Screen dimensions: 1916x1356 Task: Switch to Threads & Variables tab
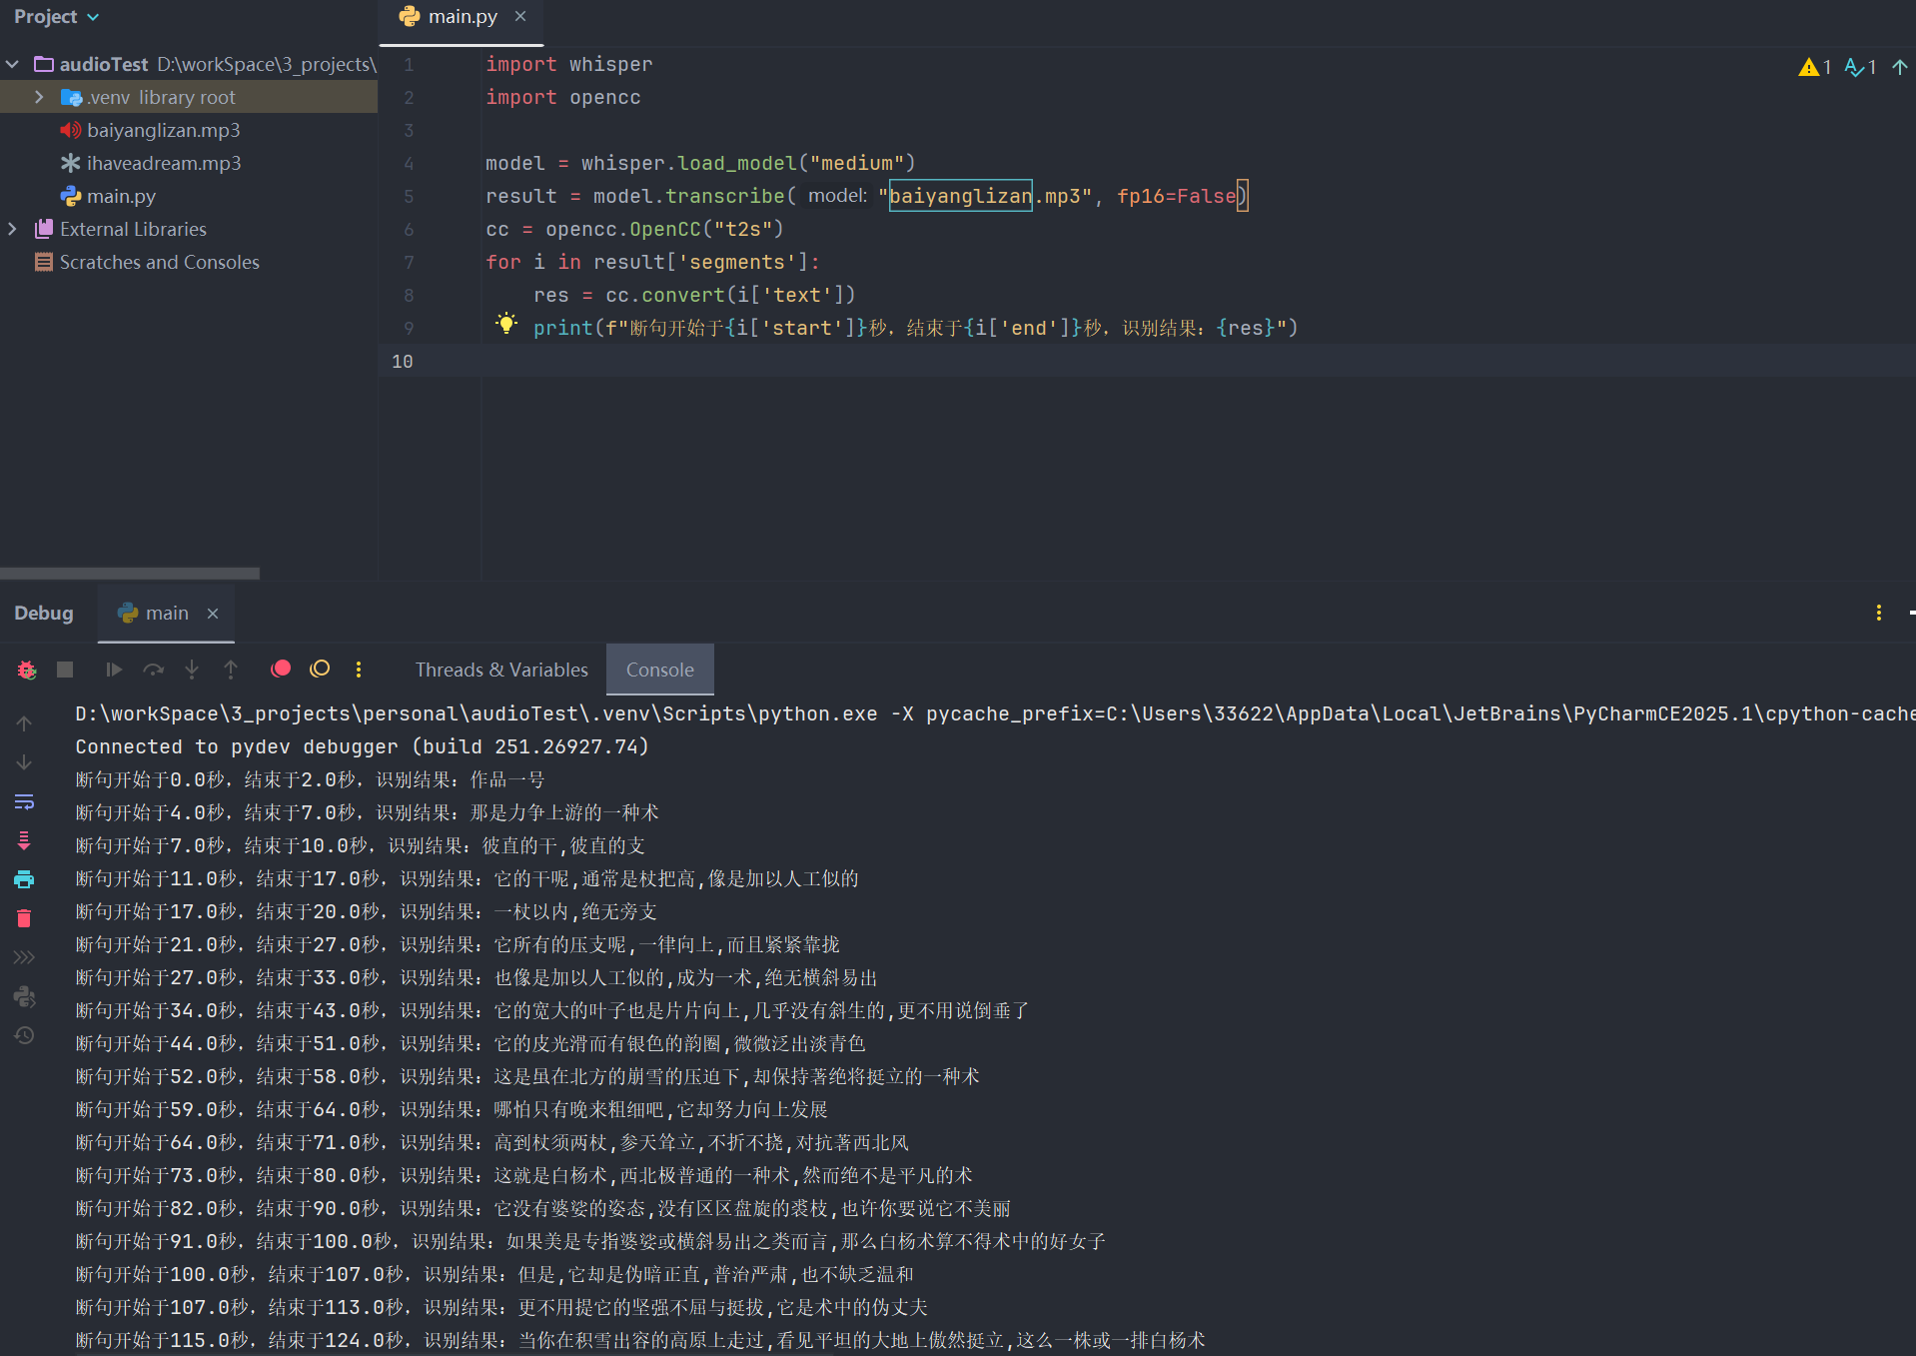(x=501, y=670)
